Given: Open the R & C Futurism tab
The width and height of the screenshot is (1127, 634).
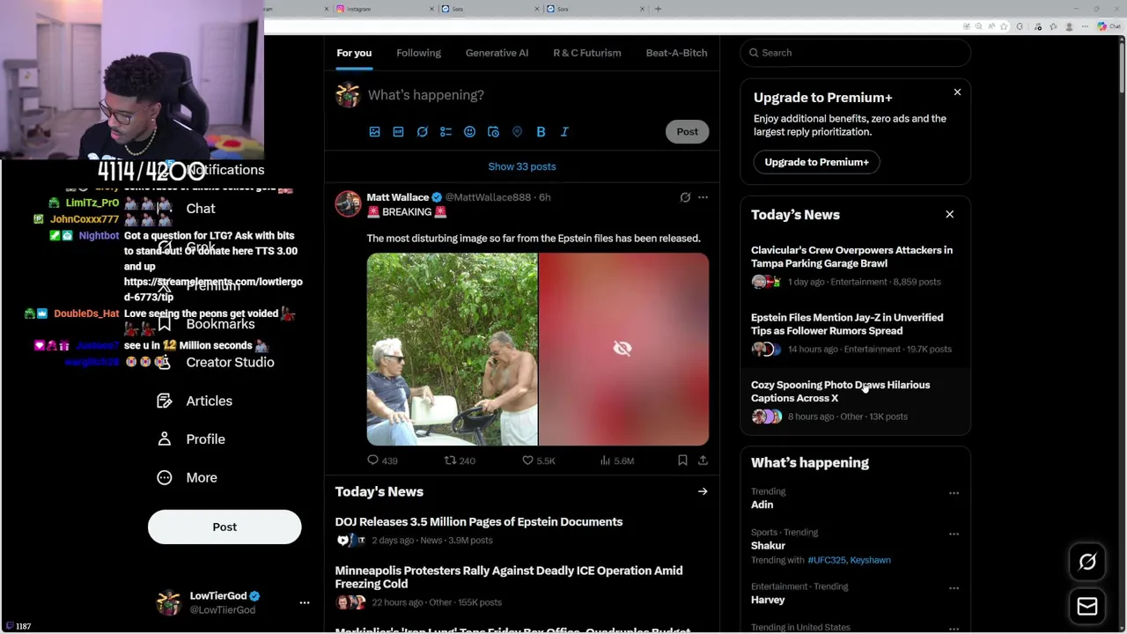Looking at the screenshot, I should coord(587,53).
